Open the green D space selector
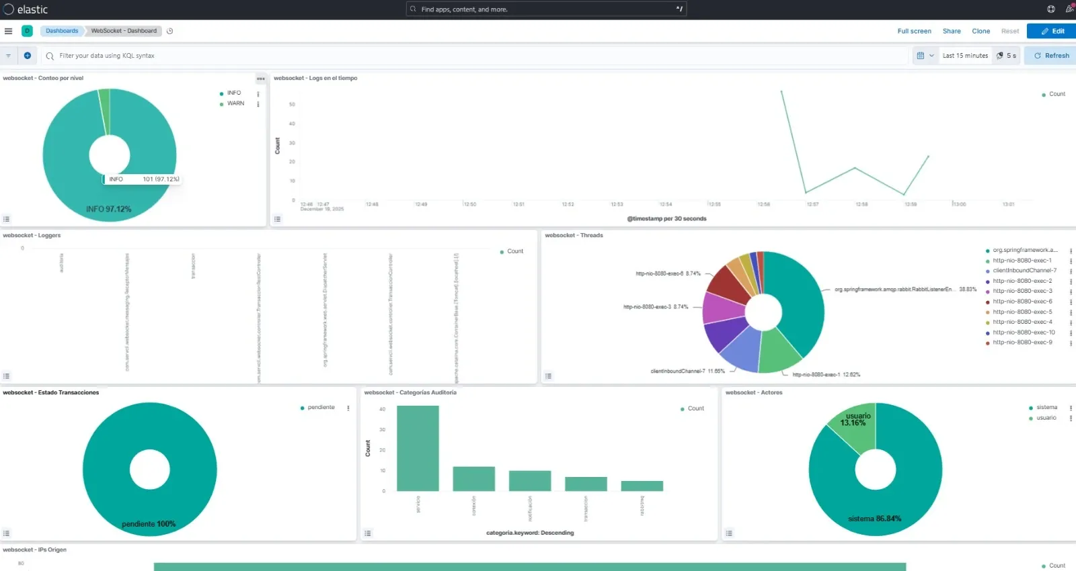This screenshot has width=1076, height=571. (27, 31)
